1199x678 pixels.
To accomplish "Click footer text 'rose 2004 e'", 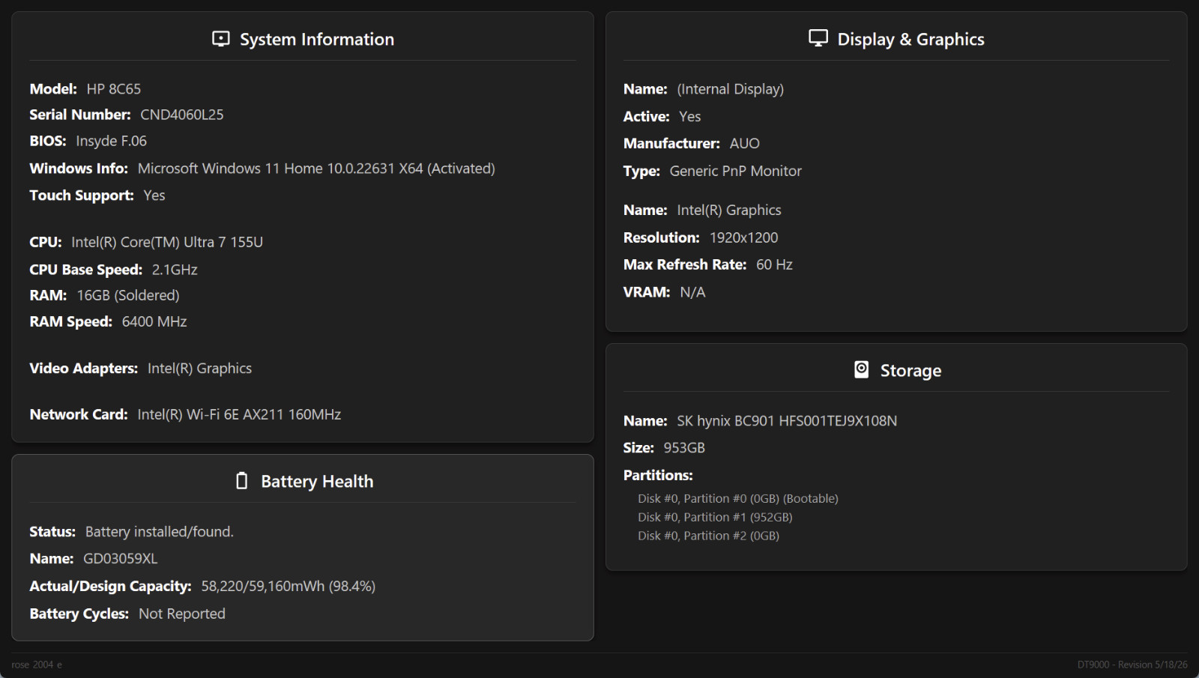I will point(37,665).
